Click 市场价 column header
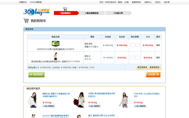 [108, 37]
